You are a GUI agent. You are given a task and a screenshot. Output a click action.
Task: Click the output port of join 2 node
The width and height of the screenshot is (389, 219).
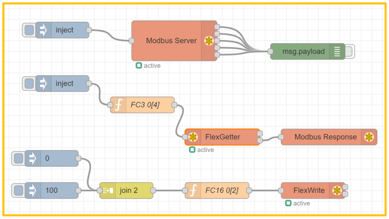pyautogui.click(x=153, y=190)
